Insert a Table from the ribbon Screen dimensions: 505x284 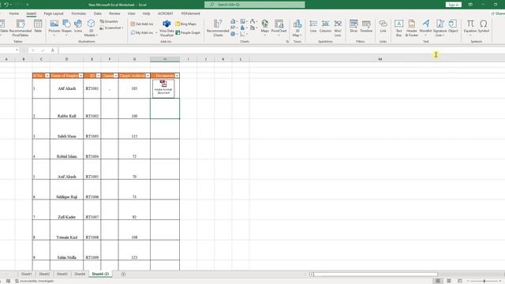(x=38, y=26)
